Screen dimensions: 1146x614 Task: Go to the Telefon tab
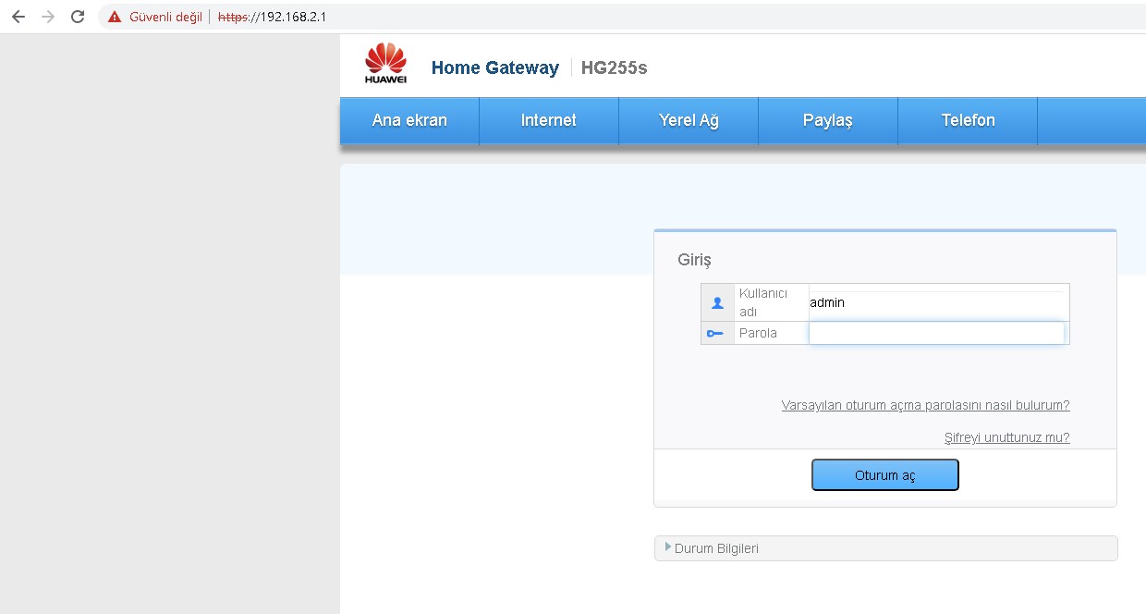pyautogui.click(x=968, y=120)
